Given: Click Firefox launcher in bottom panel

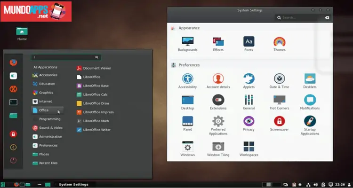Looking at the screenshot, I should [16, 184].
